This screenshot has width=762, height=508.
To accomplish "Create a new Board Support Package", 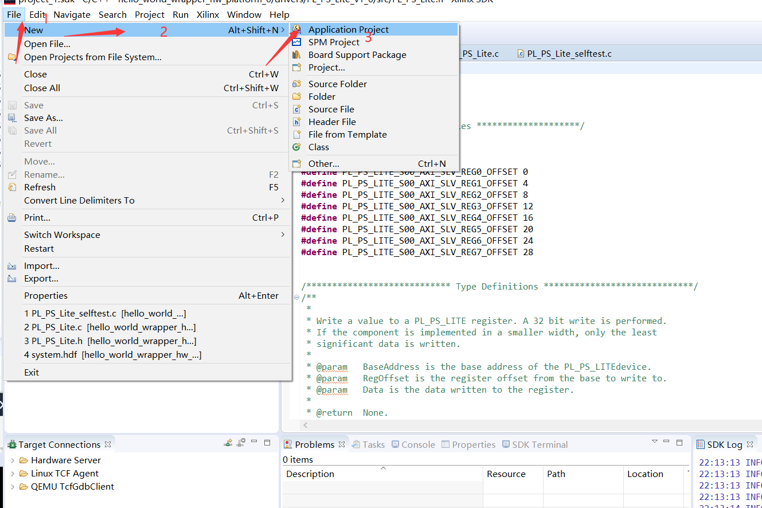I will tap(374, 54).
